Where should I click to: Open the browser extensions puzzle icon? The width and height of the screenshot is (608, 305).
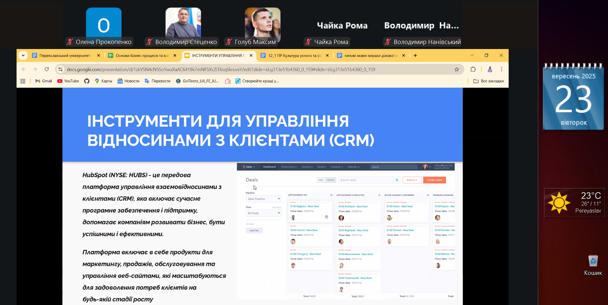coord(473,69)
